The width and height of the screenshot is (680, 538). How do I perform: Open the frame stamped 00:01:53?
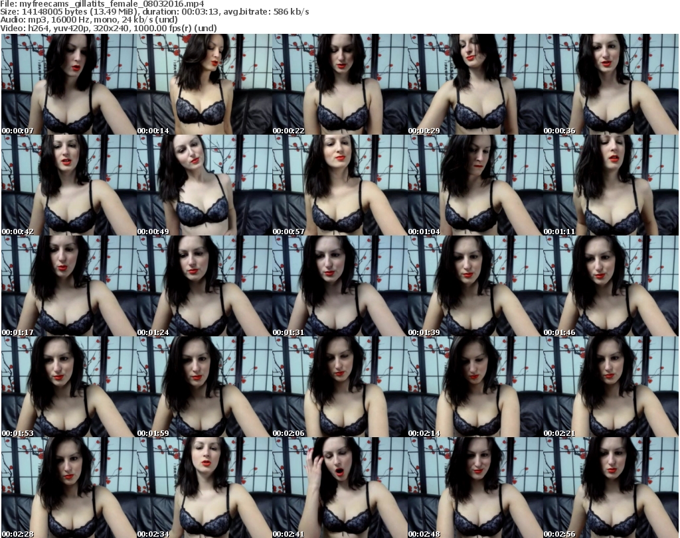coord(69,387)
